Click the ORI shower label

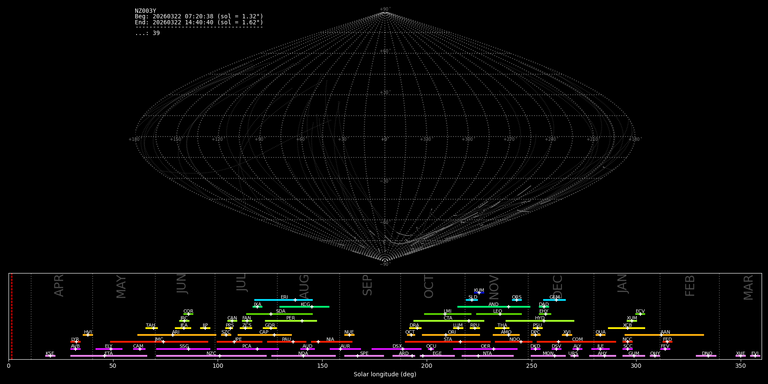[452, 332]
